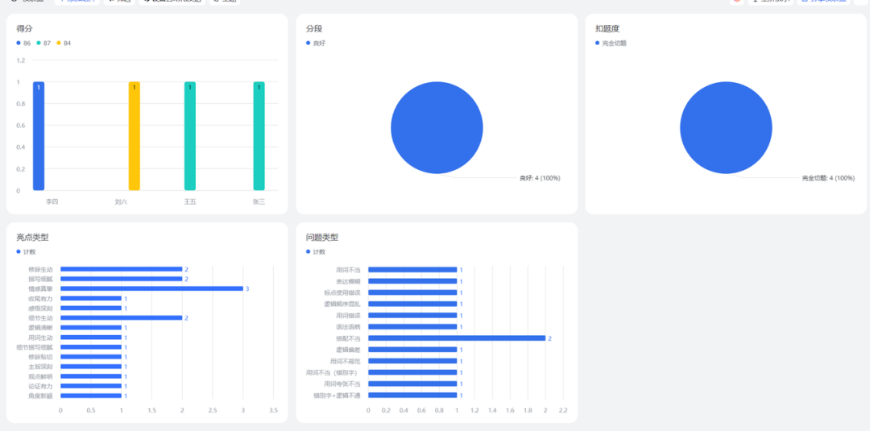The width and height of the screenshot is (870, 431).
Task: Click the 逻辑顺序混乱 axis label
Action: coord(342,304)
